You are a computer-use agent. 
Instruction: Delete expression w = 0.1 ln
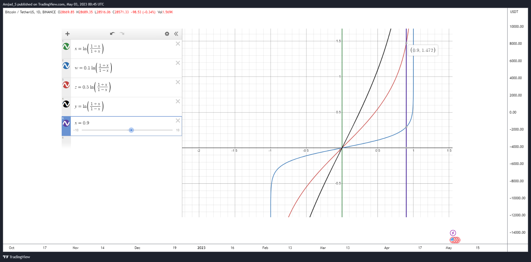pyautogui.click(x=178, y=63)
